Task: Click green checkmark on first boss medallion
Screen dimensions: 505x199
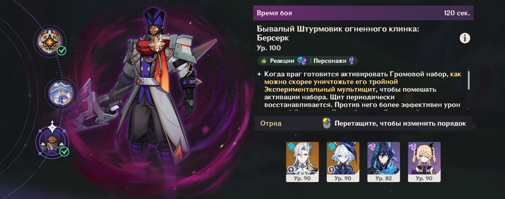Action: 62,50
